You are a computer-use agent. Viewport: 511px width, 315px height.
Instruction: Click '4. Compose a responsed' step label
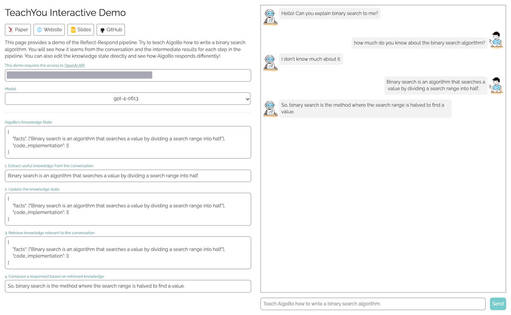(55, 276)
